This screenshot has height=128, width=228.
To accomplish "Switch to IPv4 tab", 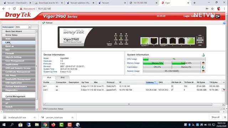I will [49, 78].
